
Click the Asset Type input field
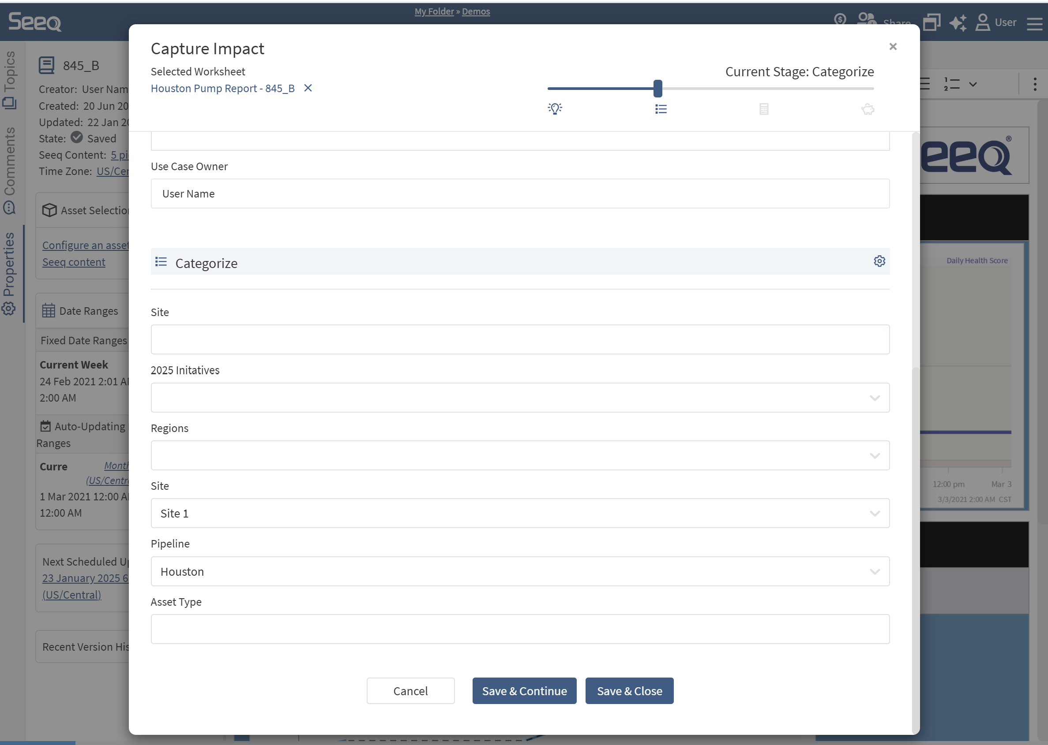pos(520,629)
